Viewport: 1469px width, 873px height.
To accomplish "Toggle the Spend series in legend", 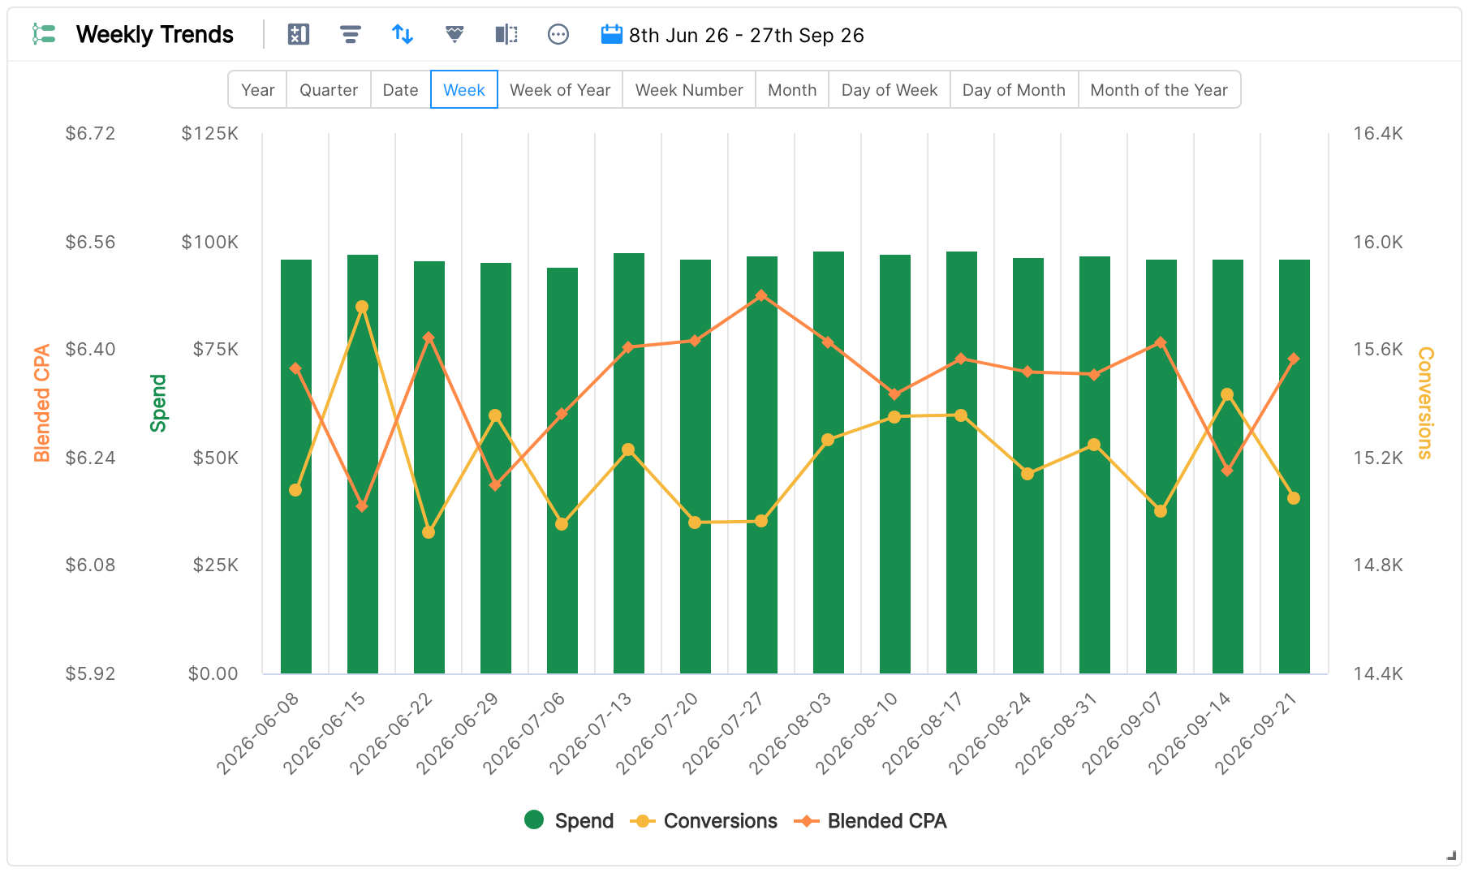I will click(x=569, y=821).
